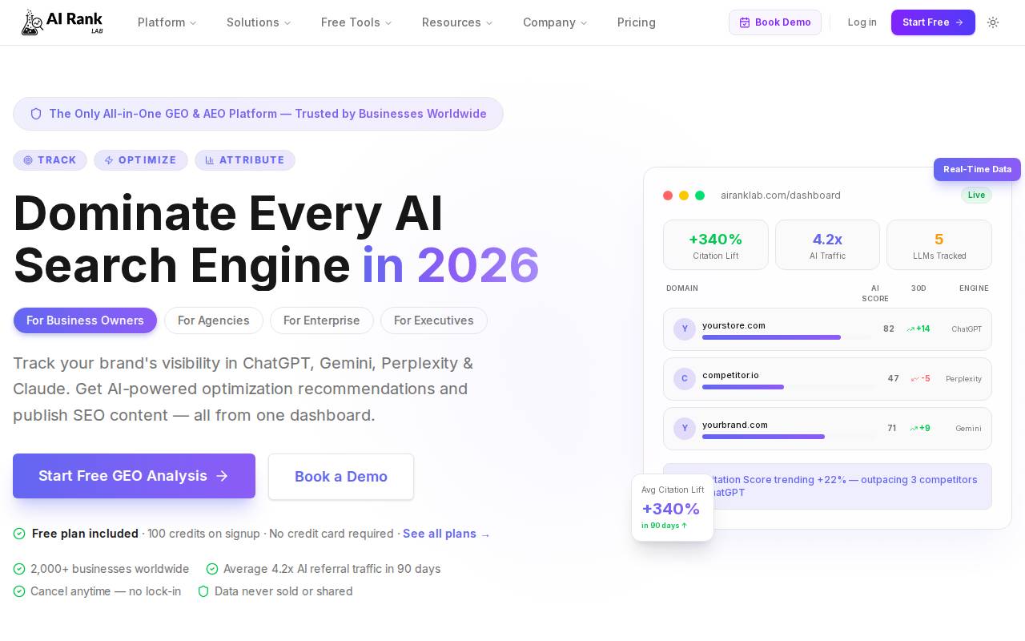Click the AI SCORE column header
The width and height of the screenshot is (1025, 641).
(875, 293)
